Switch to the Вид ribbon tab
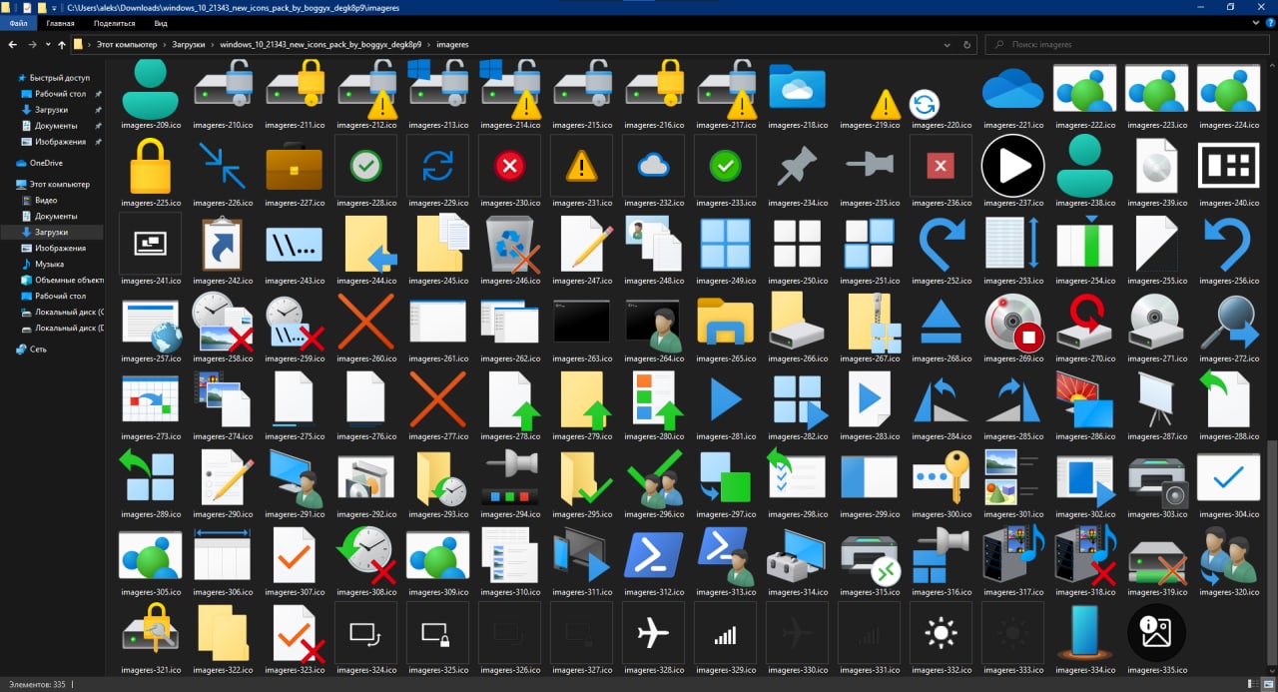The image size is (1278, 692). 161,23
